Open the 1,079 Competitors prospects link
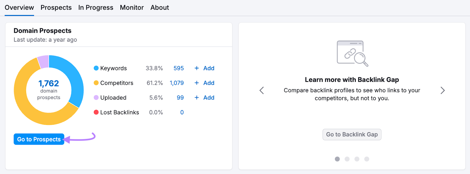The height and width of the screenshot is (174, 470). (177, 83)
